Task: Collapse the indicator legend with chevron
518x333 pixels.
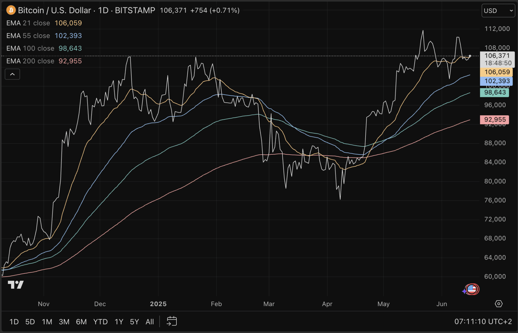Action: [12, 74]
